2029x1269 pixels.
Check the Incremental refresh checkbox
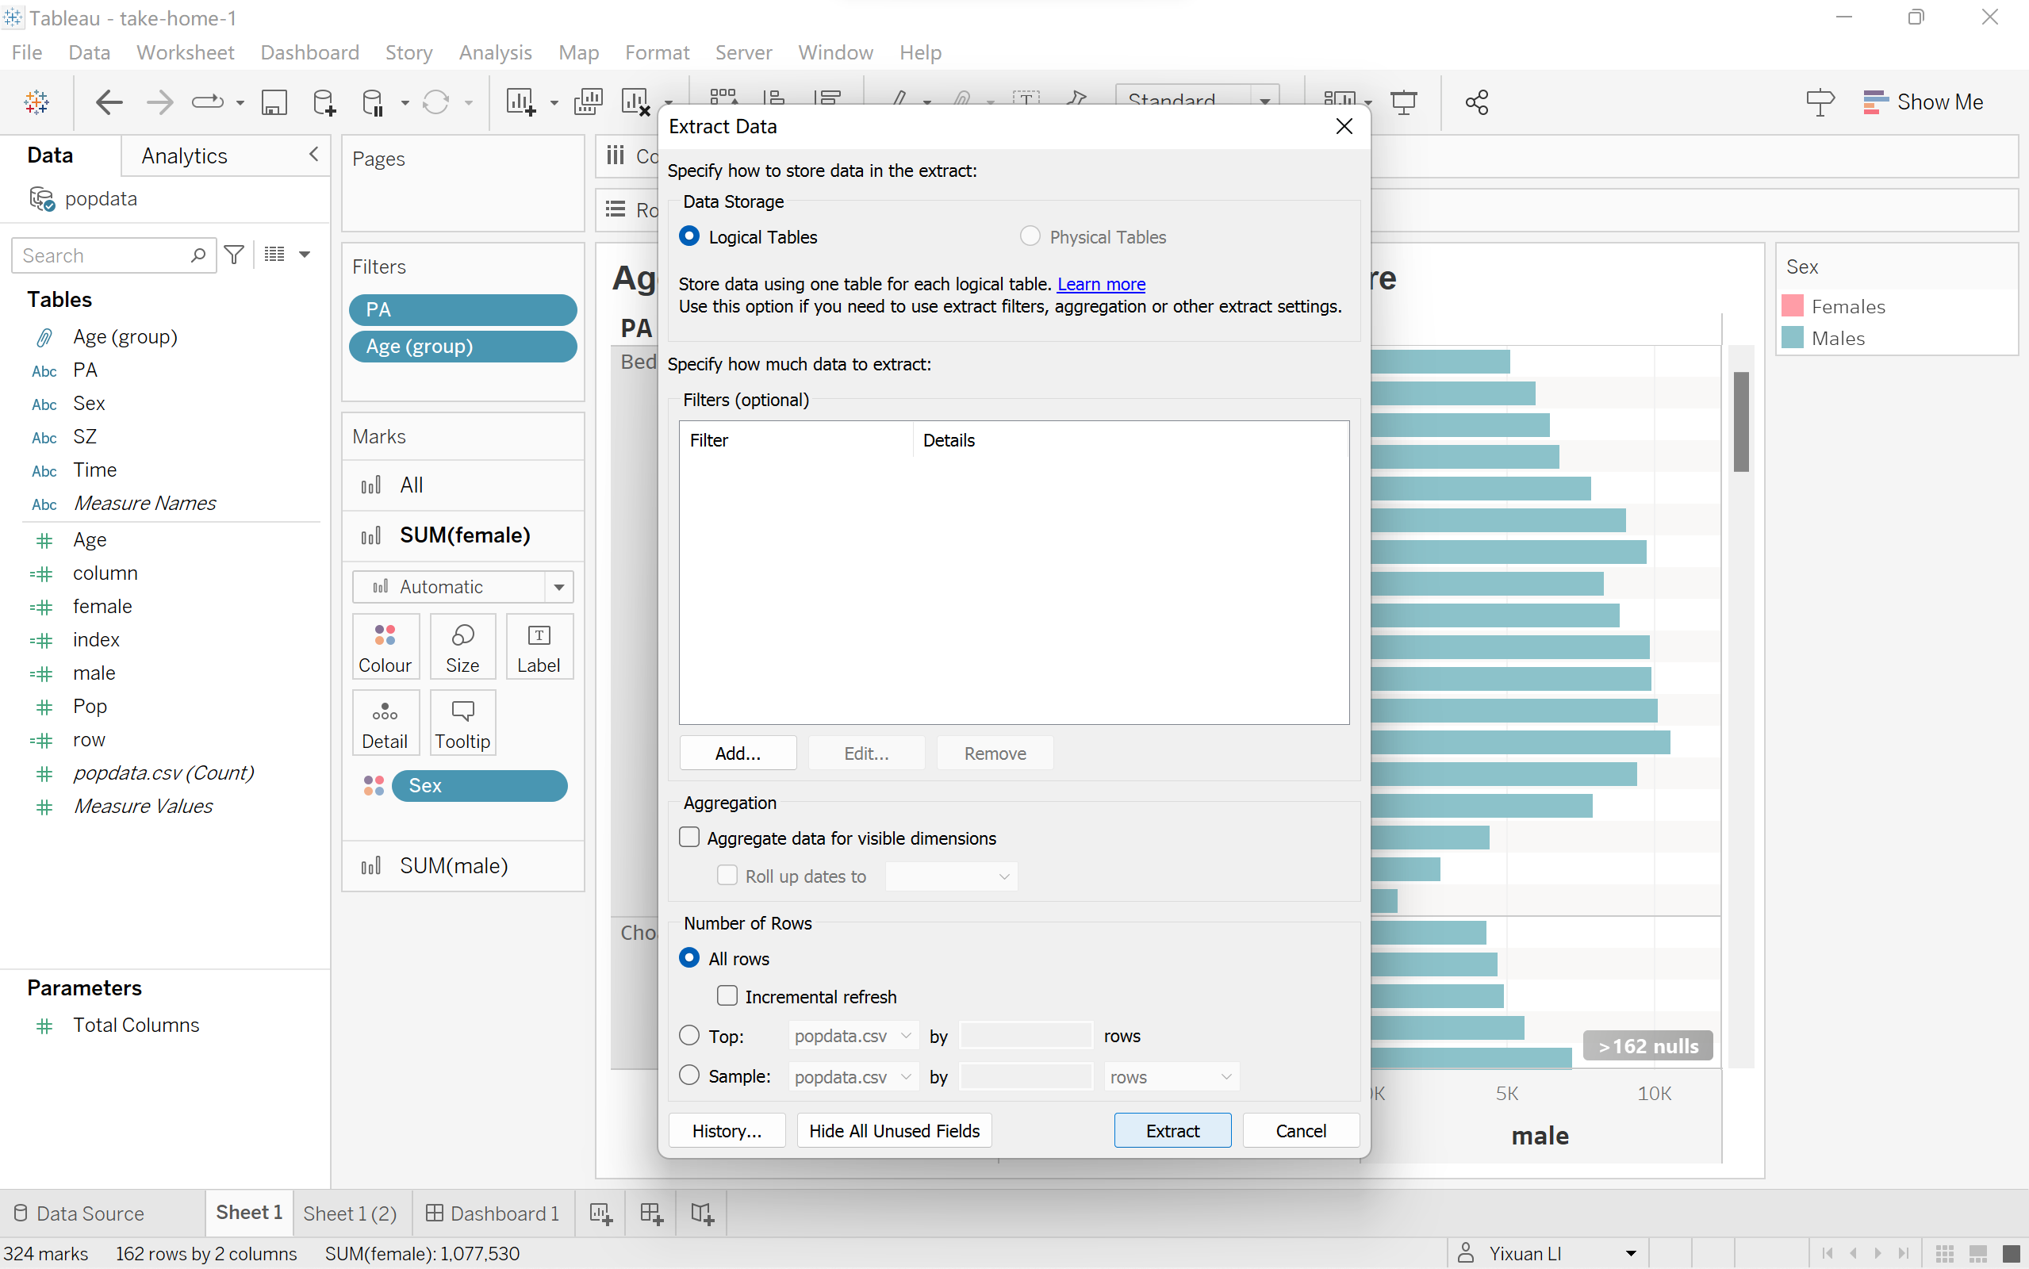pos(727,996)
